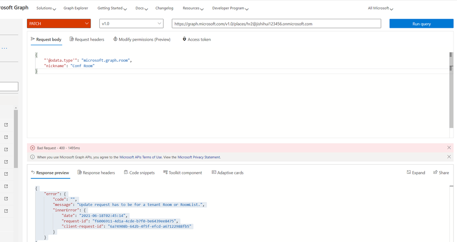Click the Code snippets clipboard icon
Viewport: 457px width, 242px height.
[x=126, y=172]
